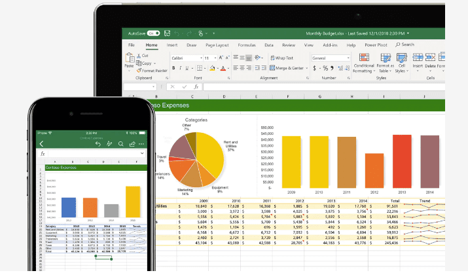Viewport: 468px width, 275px height.
Task: Tap the share icon on phone toolbar
Action: 132,143
